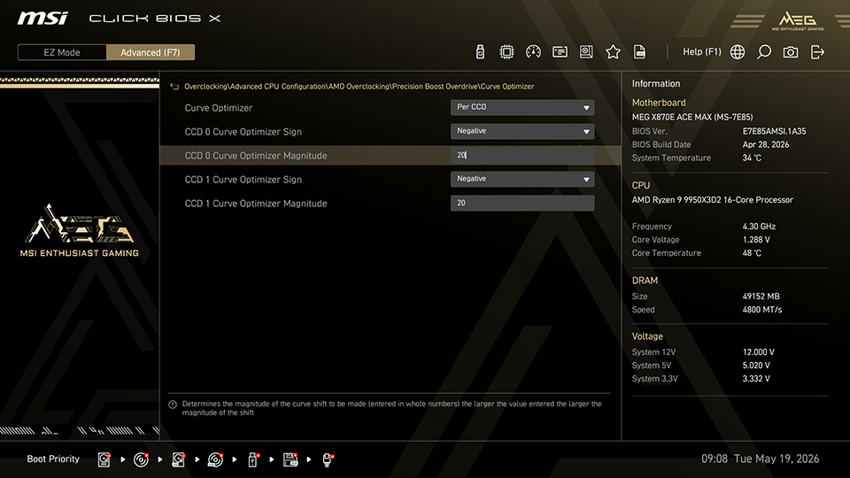Click the 49152 MB DRAM size value
850x478 pixels.
pyautogui.click(x=761, y=297)
